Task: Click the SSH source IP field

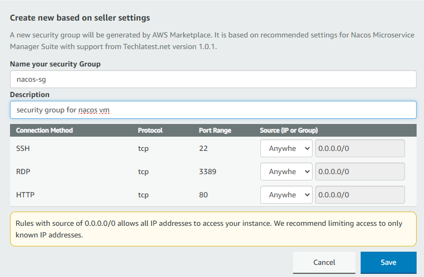Action: 360,148
